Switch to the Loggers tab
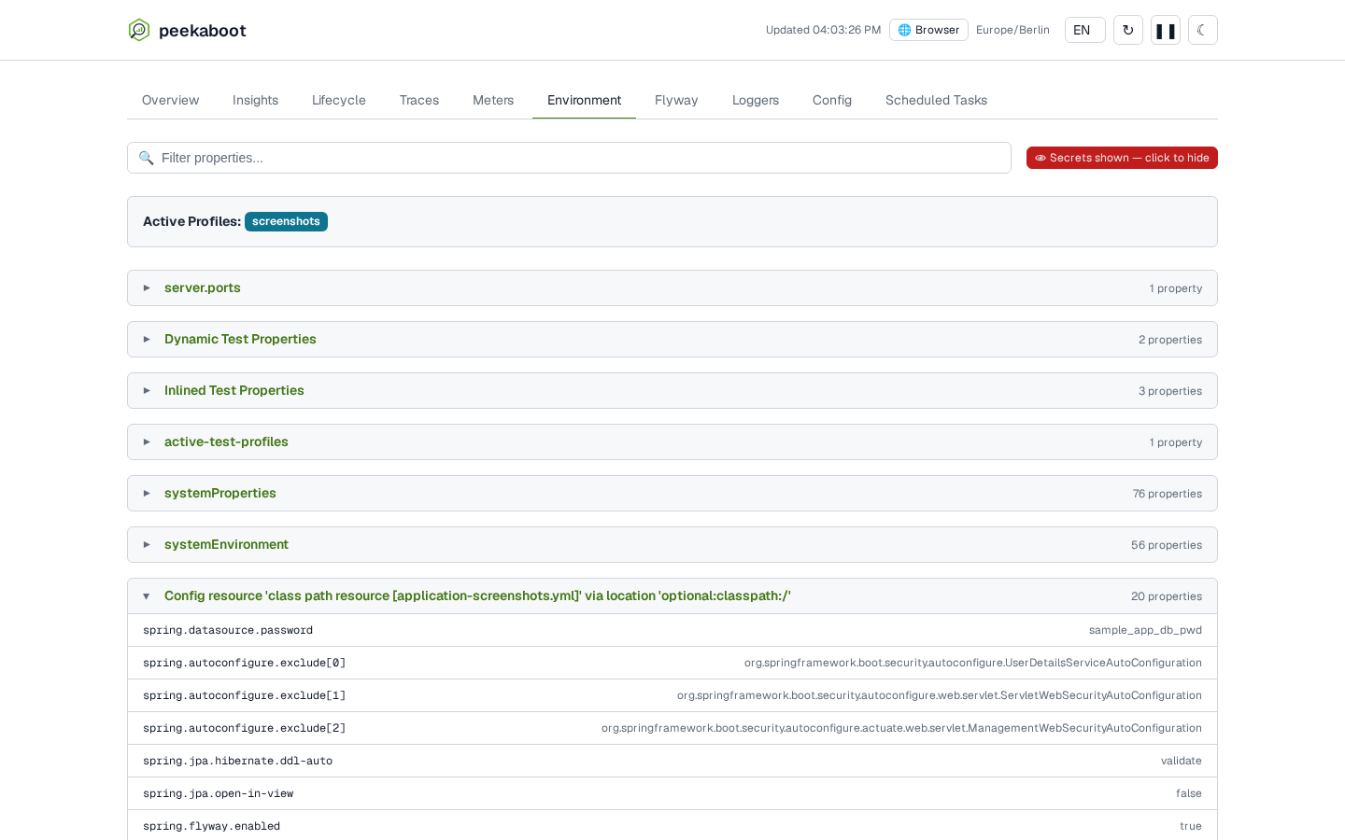 click(x=756, y=100)
